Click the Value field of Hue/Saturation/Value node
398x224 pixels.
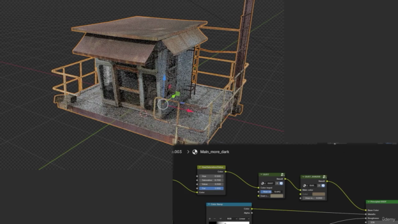(211, 184)
